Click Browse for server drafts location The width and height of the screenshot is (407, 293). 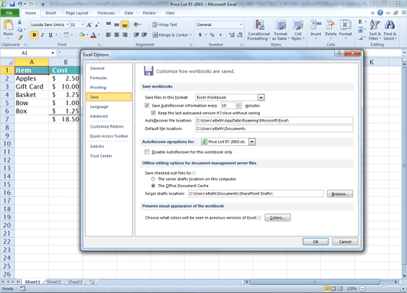tap(340, 194)
